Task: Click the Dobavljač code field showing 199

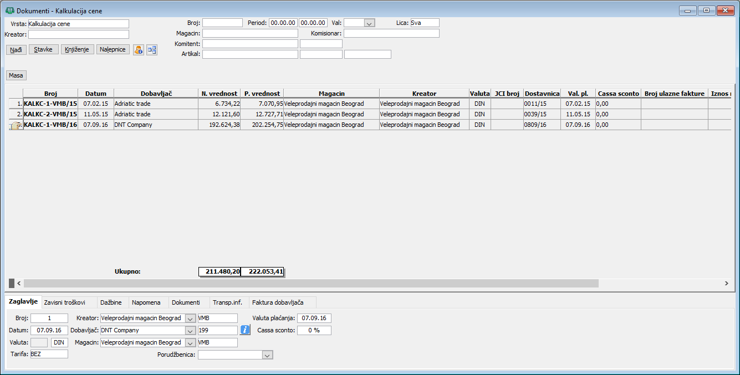Action: pyautogui.click(x=217, y=330)
